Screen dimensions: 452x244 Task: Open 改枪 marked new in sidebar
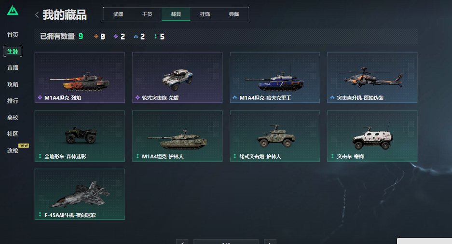pos(13,150)
